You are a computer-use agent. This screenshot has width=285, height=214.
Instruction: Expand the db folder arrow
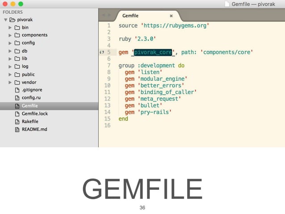pyautogui.click(x=10, y=51)
